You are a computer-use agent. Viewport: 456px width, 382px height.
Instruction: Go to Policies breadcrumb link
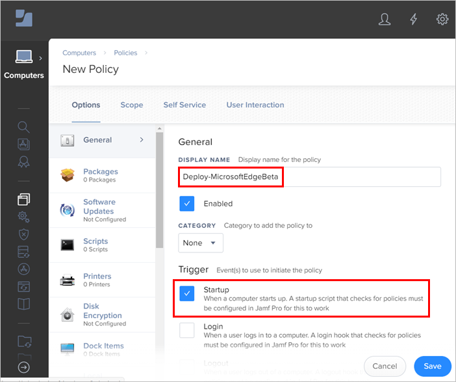coord(125,53)
